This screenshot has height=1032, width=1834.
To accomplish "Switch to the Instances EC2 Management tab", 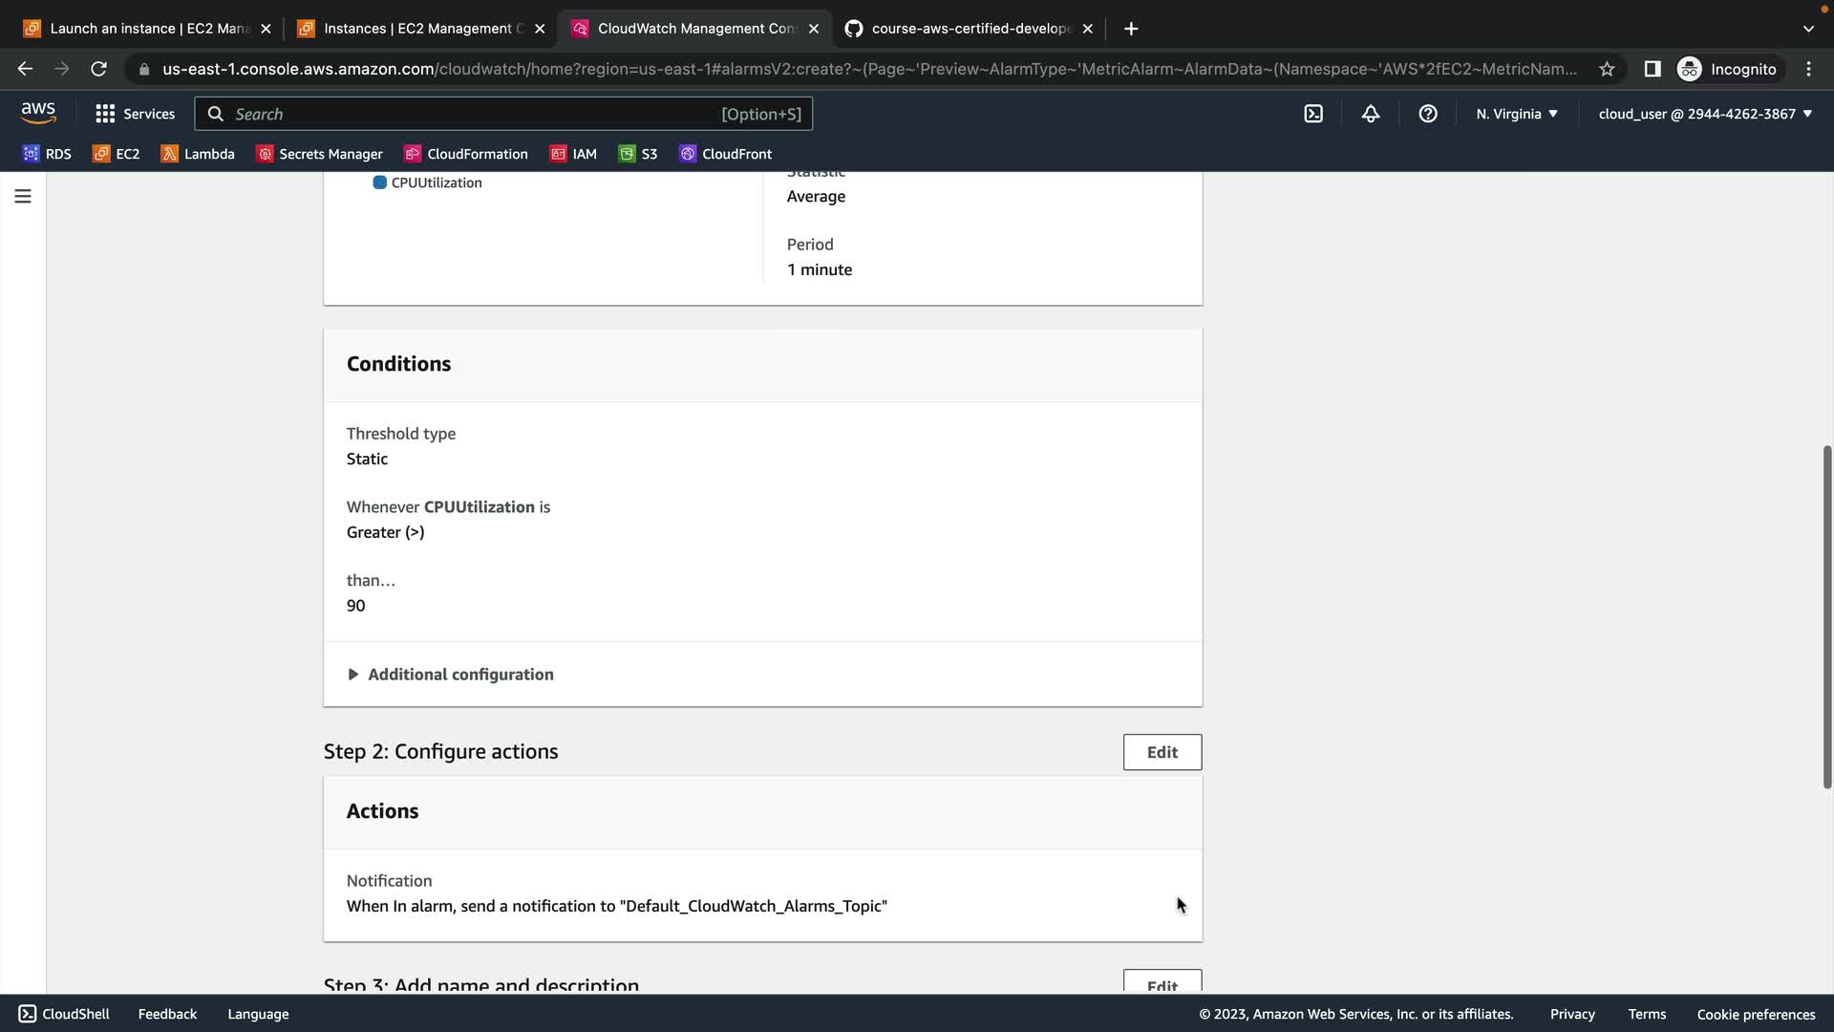I will pos(420,29).
